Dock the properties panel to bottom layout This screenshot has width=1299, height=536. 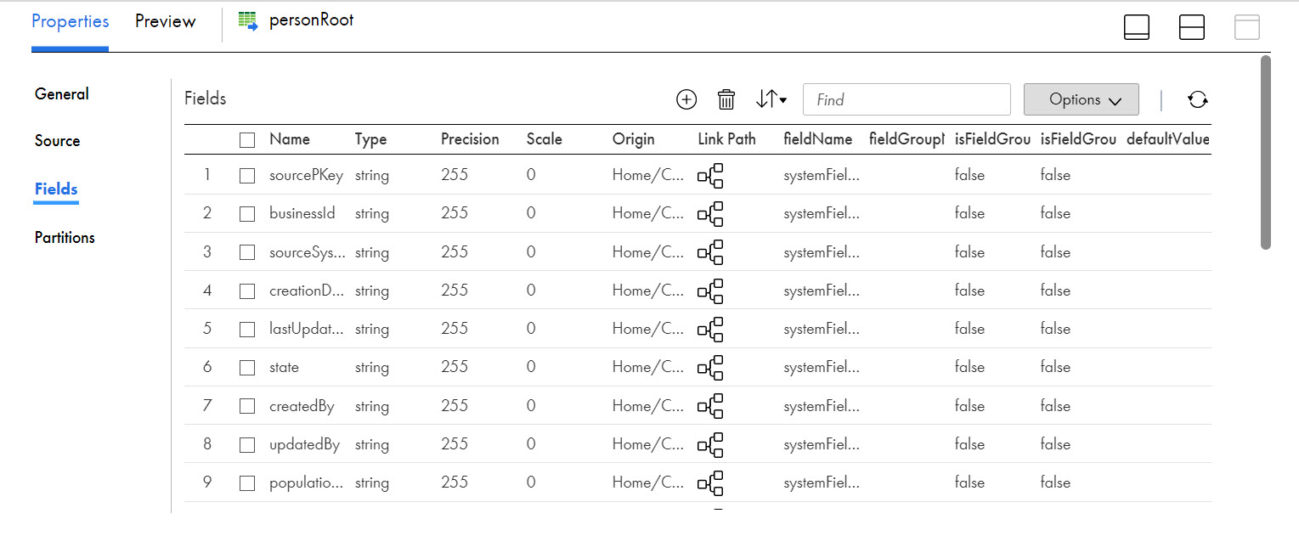click(x=1137, y=27)
